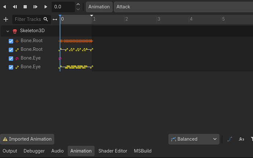Open the Attack animation selector
The height and width of the screenshot is (158, 253).
coord(183,7)
